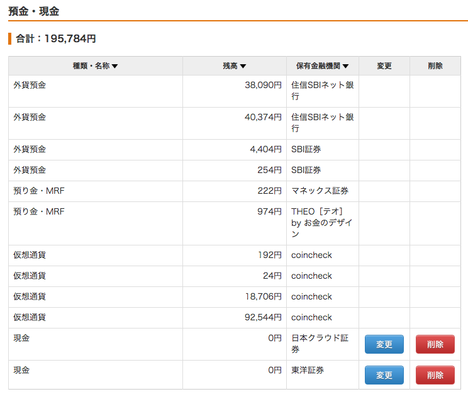Sort by 保有金融機関 column header arrow
468x399 pixels.
[x=345, y=66]
